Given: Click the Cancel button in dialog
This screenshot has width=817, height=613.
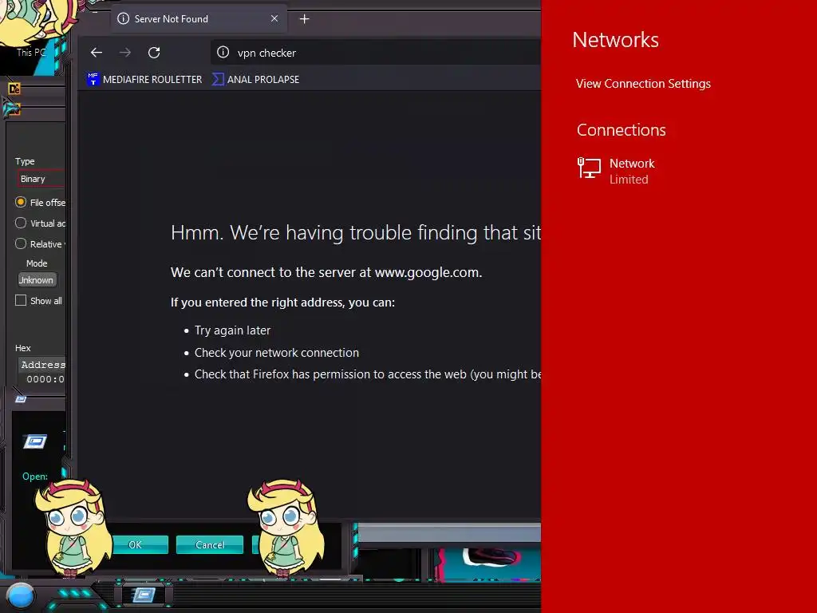Looking at the screenshot, I should tap(210, 544).
